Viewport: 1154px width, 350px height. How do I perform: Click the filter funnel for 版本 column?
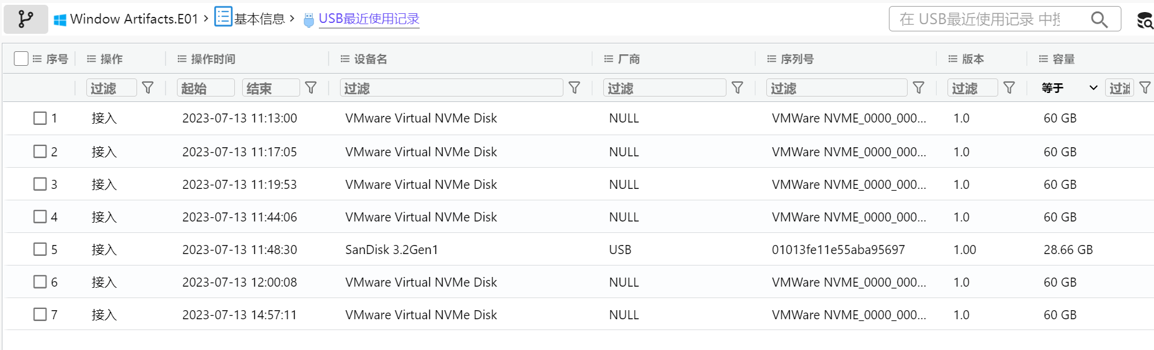click(1009, 88)
